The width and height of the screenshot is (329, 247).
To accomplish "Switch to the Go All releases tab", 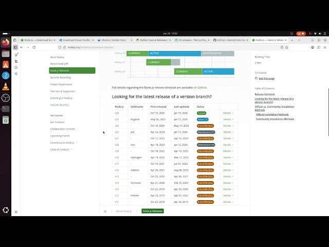I will (x=192, y=40).
